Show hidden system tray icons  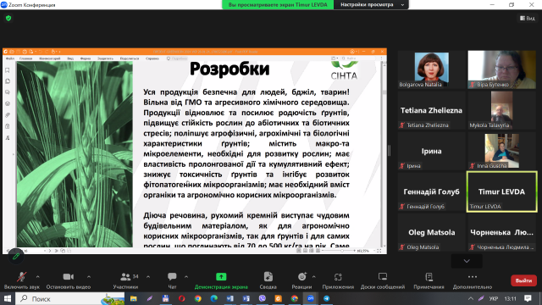471,298
